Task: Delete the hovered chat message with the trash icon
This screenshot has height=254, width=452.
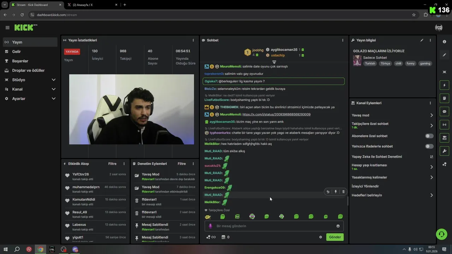Action: (343, 192)
